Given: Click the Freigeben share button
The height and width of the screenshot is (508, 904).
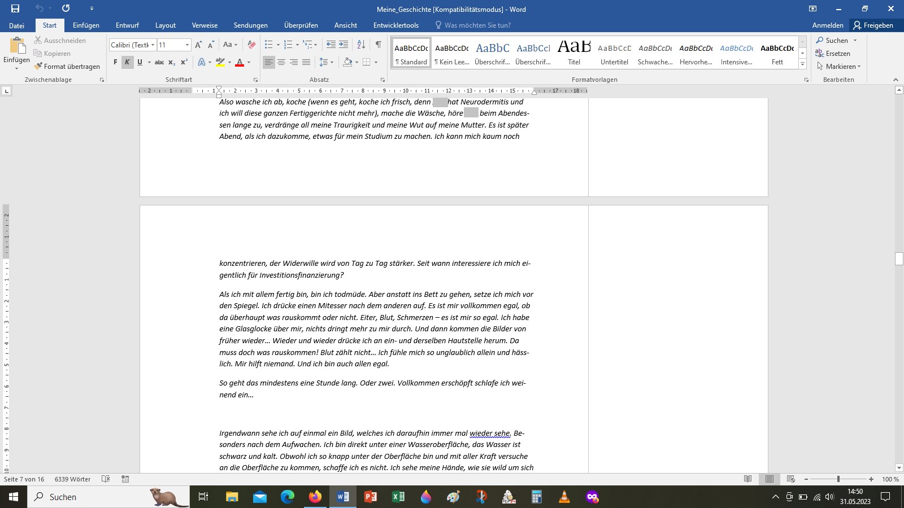Looking at the screenshot, I should coord(873,25).
